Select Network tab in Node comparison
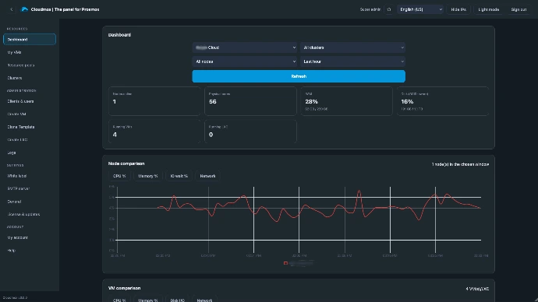The width and height of the screenshot is (538, 302). tap(207, 176)
